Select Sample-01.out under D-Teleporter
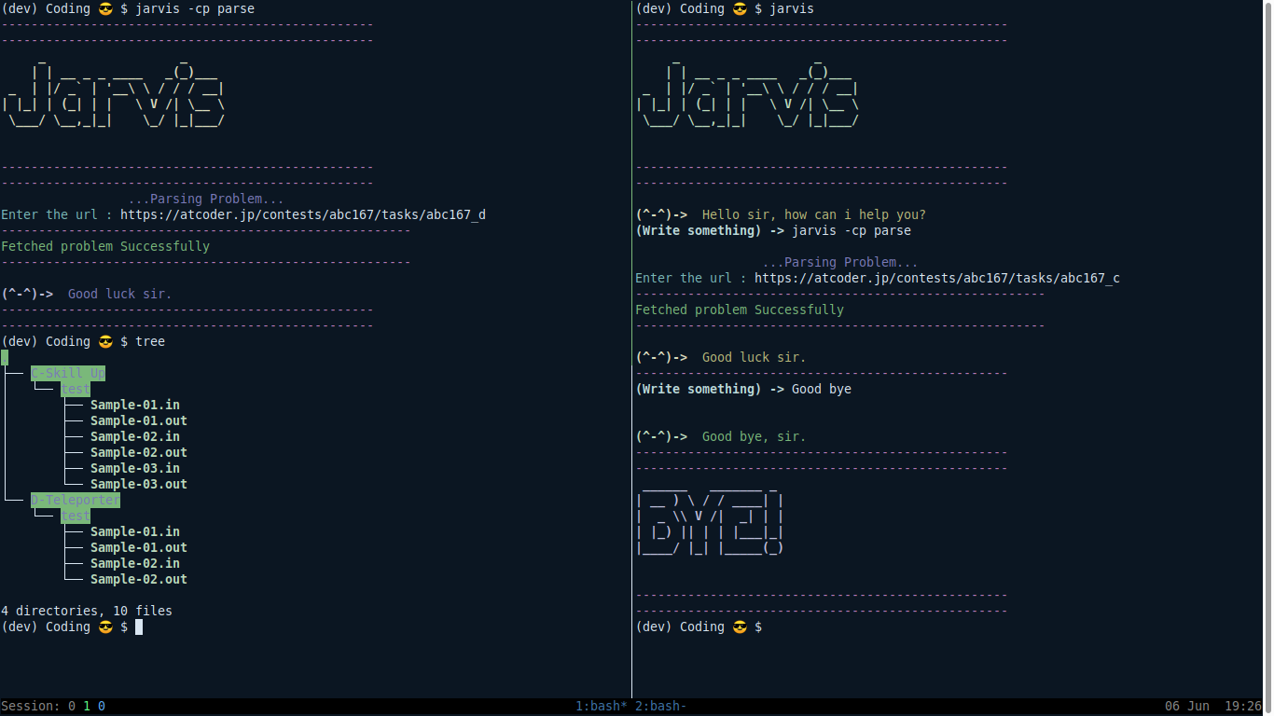Viewport: 1274px width, 716px height. [x=139, y=547]
